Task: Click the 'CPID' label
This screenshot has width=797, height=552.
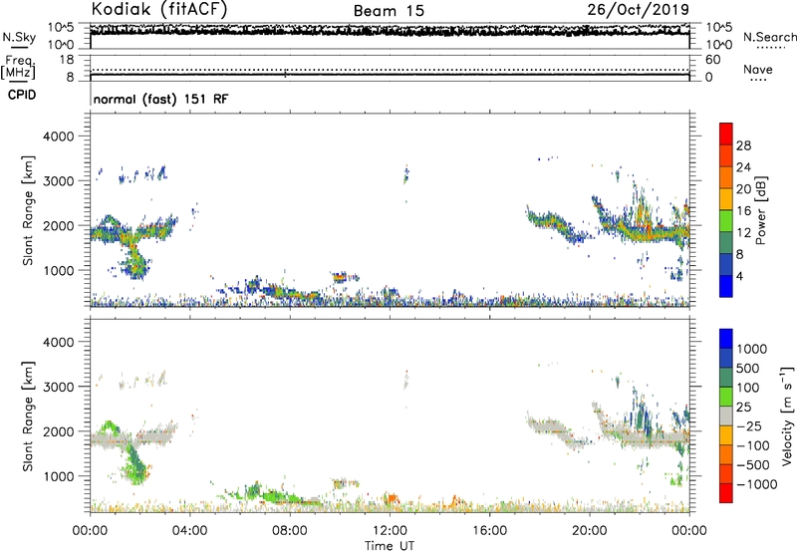Action: tap(22, 95)
